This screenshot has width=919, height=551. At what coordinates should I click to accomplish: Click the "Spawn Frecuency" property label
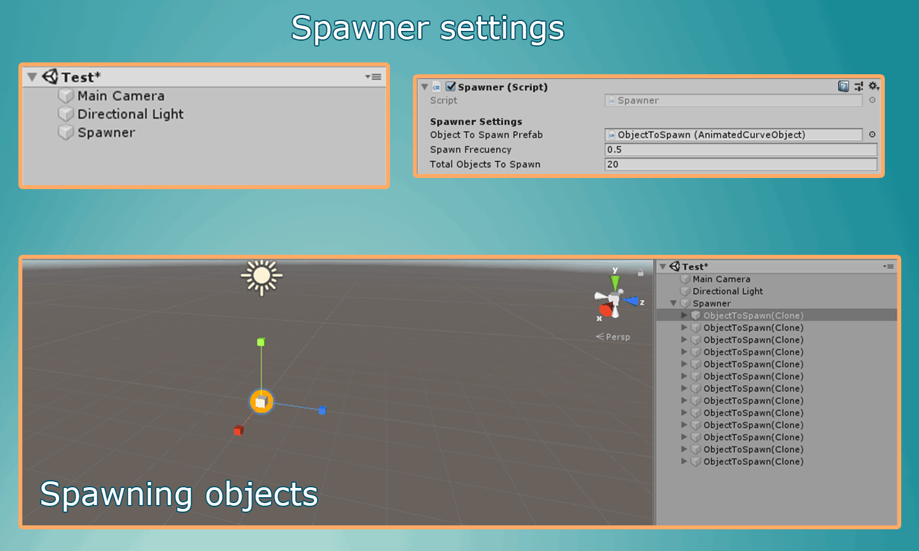coord(471,150)
